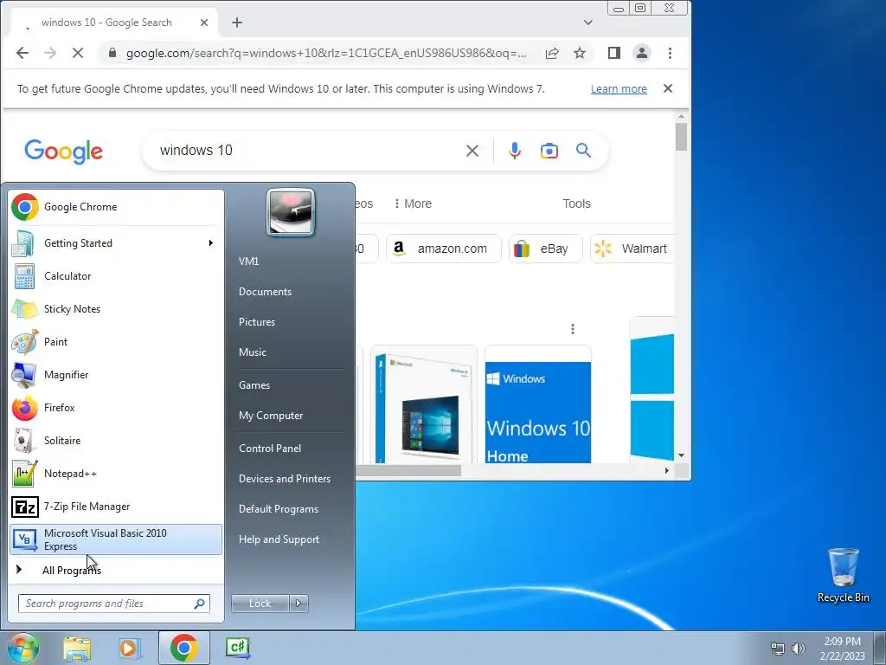886x665 pixels.
Task: Start Magnifier from the Start menu
Action: coord(116,374)
